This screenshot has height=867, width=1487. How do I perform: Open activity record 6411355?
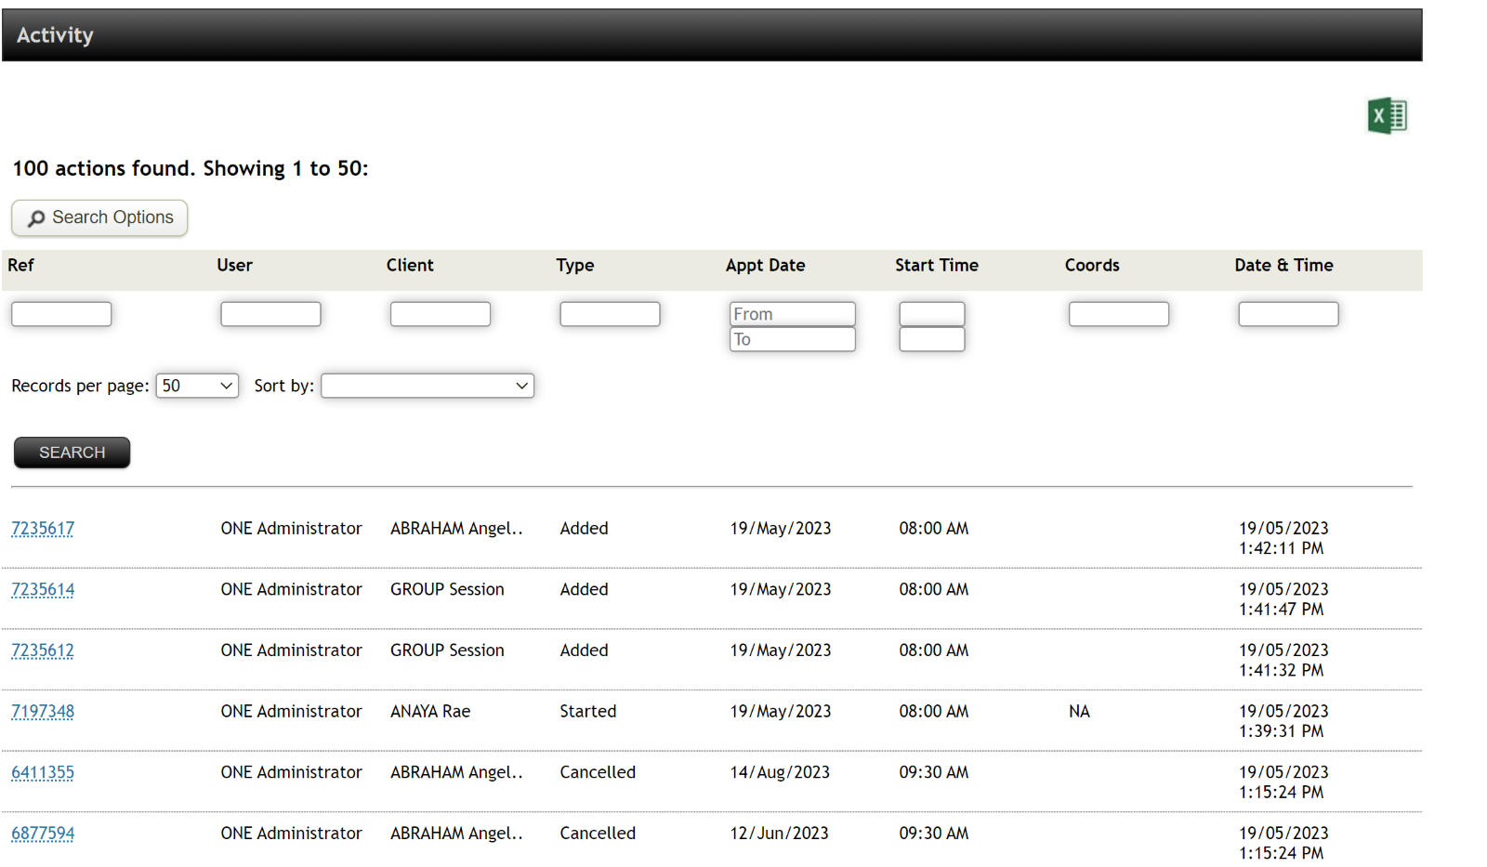43,772
